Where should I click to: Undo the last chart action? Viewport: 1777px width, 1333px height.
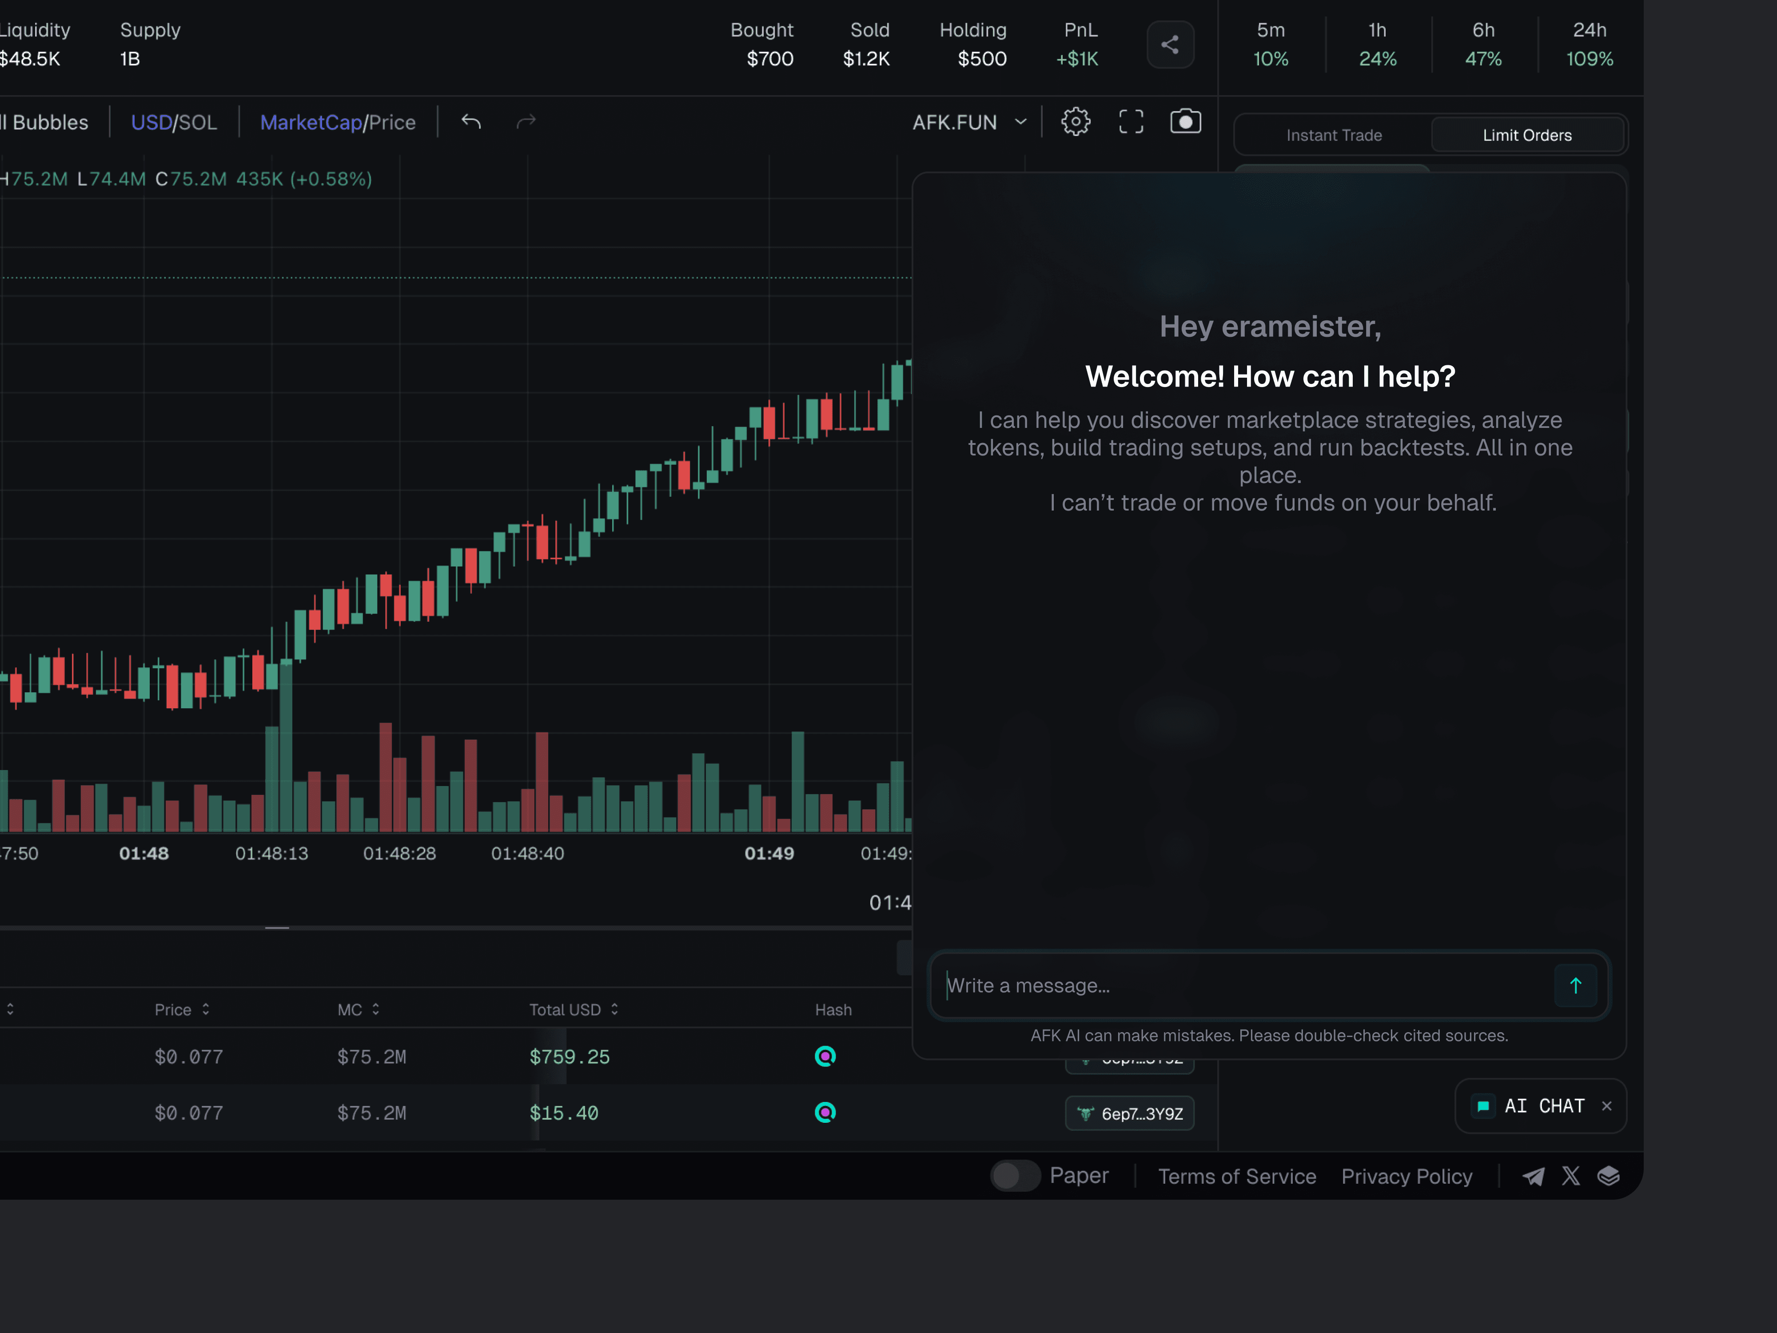(x=471, y=122)
